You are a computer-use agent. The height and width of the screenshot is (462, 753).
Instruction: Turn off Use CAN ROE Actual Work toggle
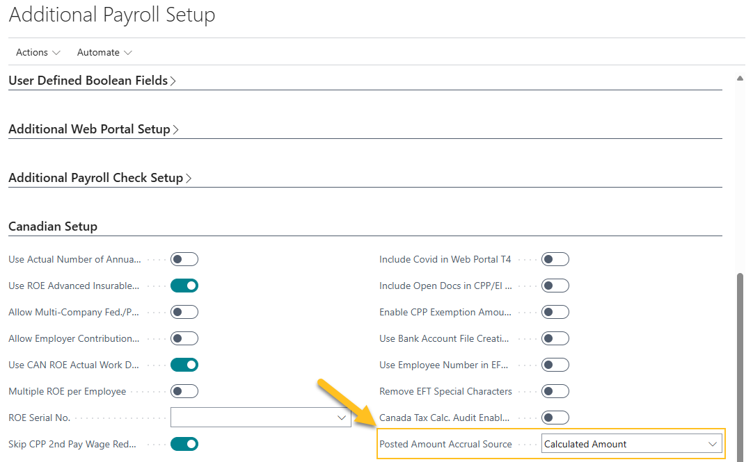184,364
